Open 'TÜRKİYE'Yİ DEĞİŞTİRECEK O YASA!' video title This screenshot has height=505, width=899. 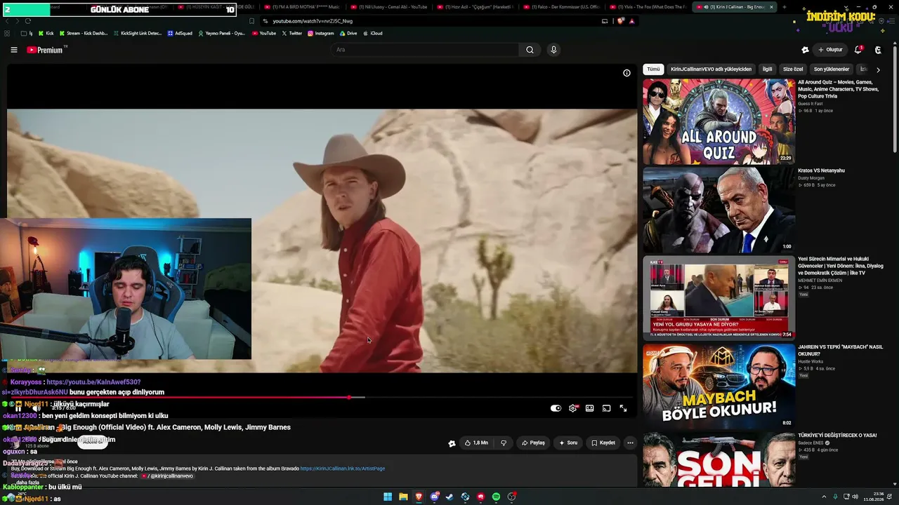click(x=837, y=436)
